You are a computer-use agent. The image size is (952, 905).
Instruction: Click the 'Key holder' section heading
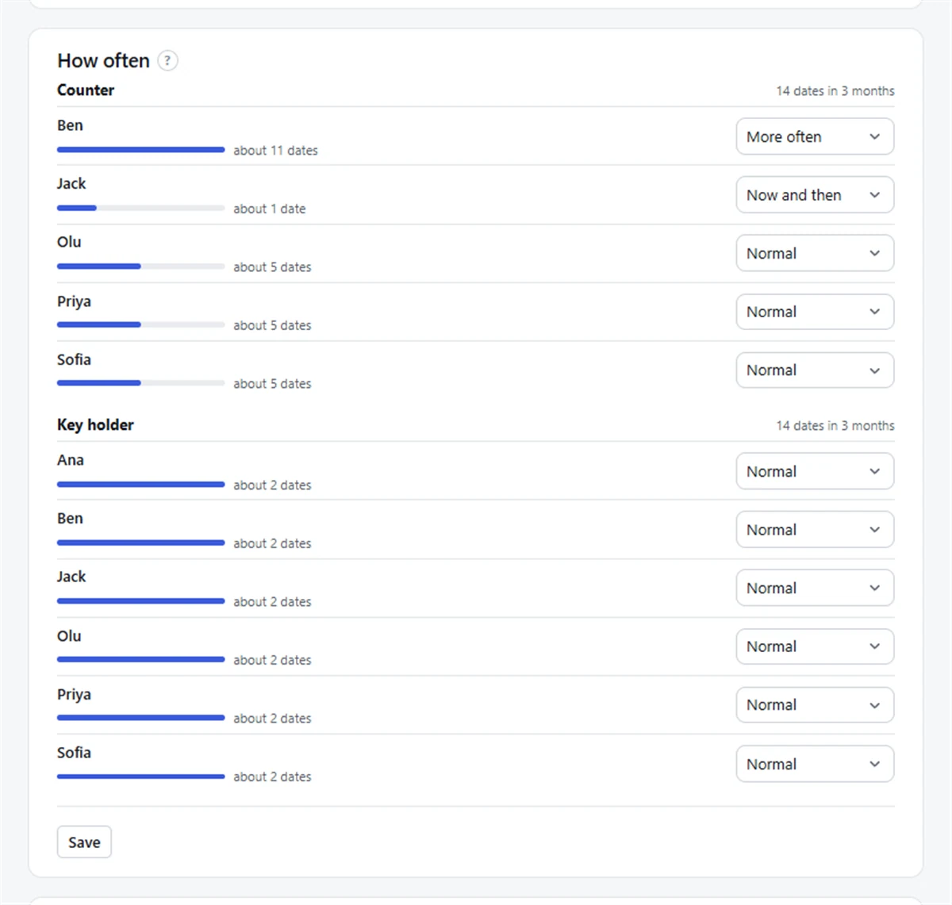[95, 425]
